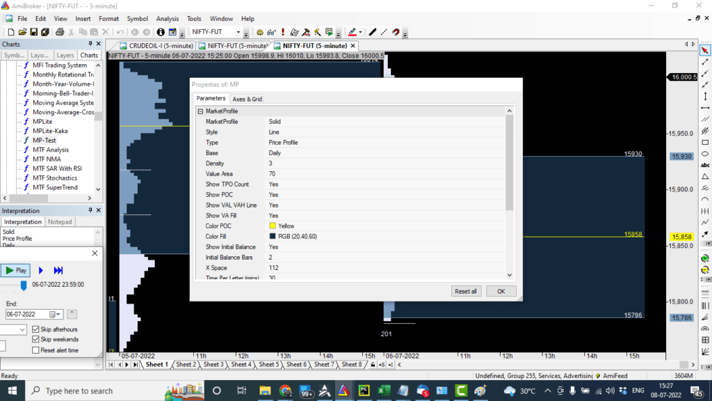712x401 pixels.
Task: Select the Vertical line drawing tool
Action: pyautogui.click(x=705, y=96)
